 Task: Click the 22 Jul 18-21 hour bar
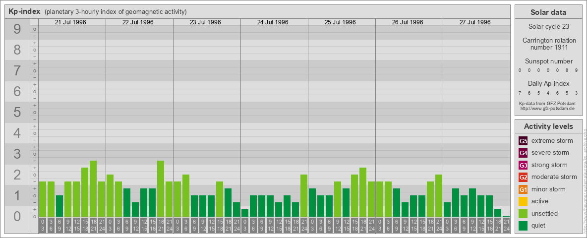click(x=161, y=189)
